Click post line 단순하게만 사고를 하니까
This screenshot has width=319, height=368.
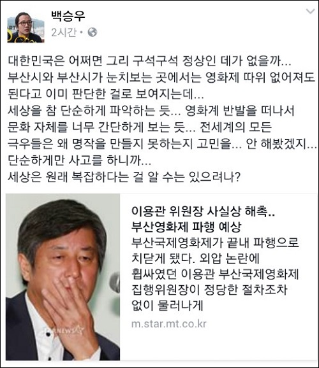[80, 160]
